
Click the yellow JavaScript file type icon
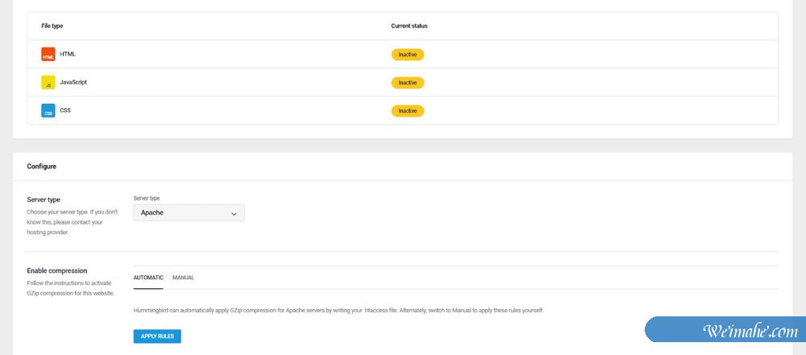point(48,82)
